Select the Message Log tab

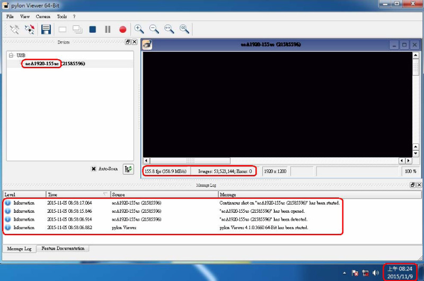[x=19, y=248]
